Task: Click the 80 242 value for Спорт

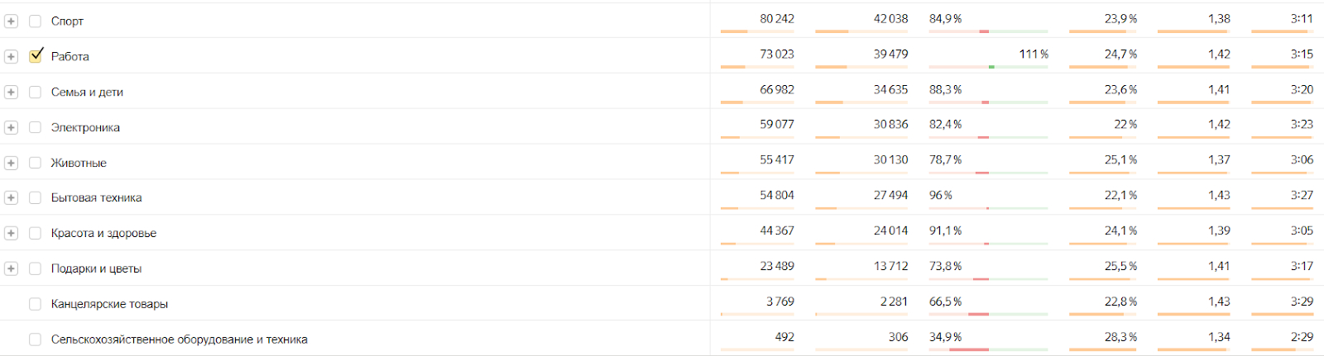Action: click(x=776, y=19)
